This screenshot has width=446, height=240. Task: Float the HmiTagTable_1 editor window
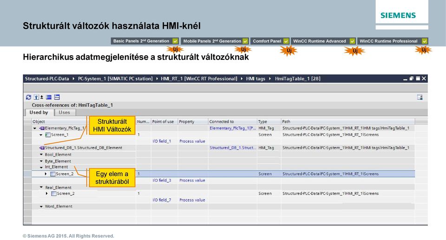[411, 79]
